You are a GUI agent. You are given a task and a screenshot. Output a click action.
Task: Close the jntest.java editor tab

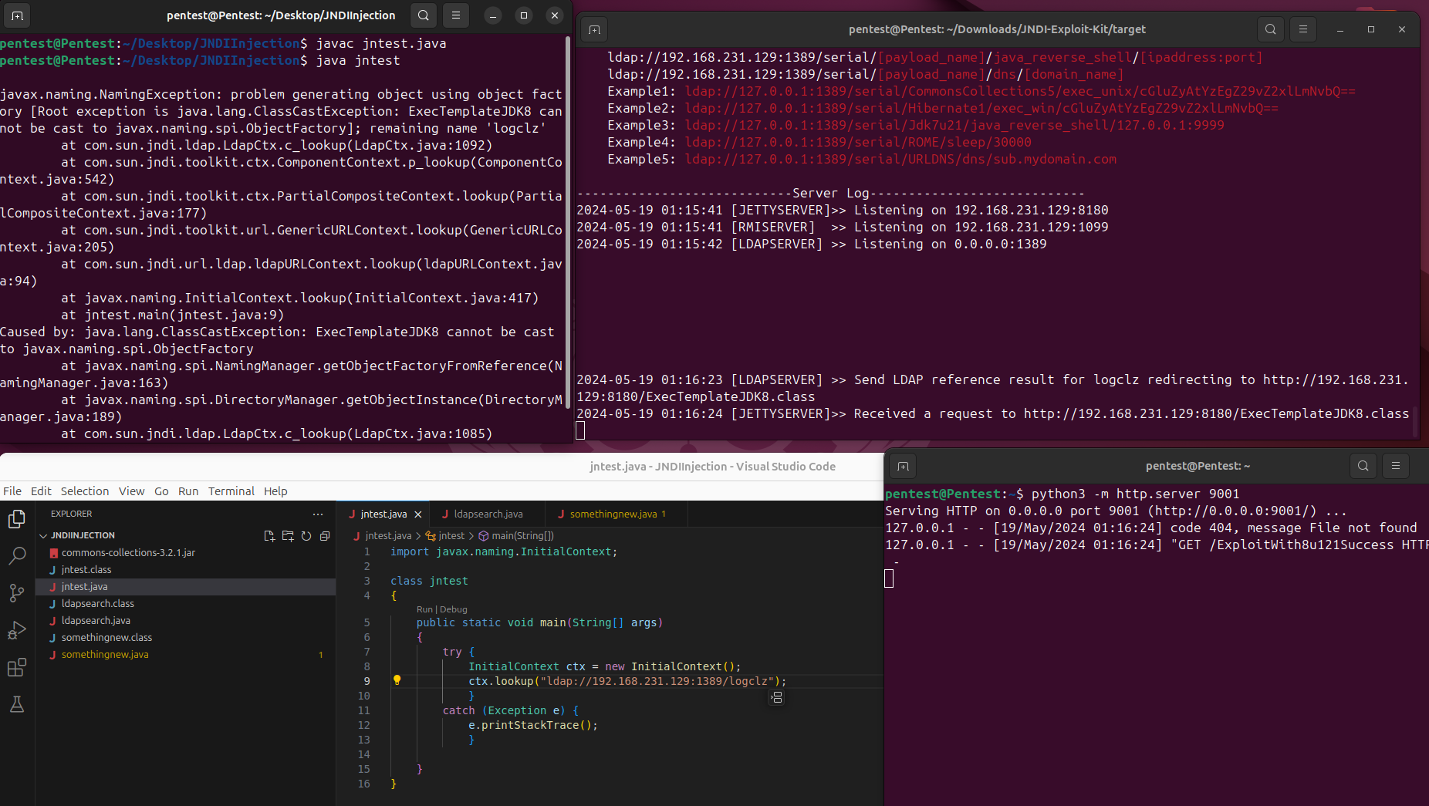[x=418, y=514]
